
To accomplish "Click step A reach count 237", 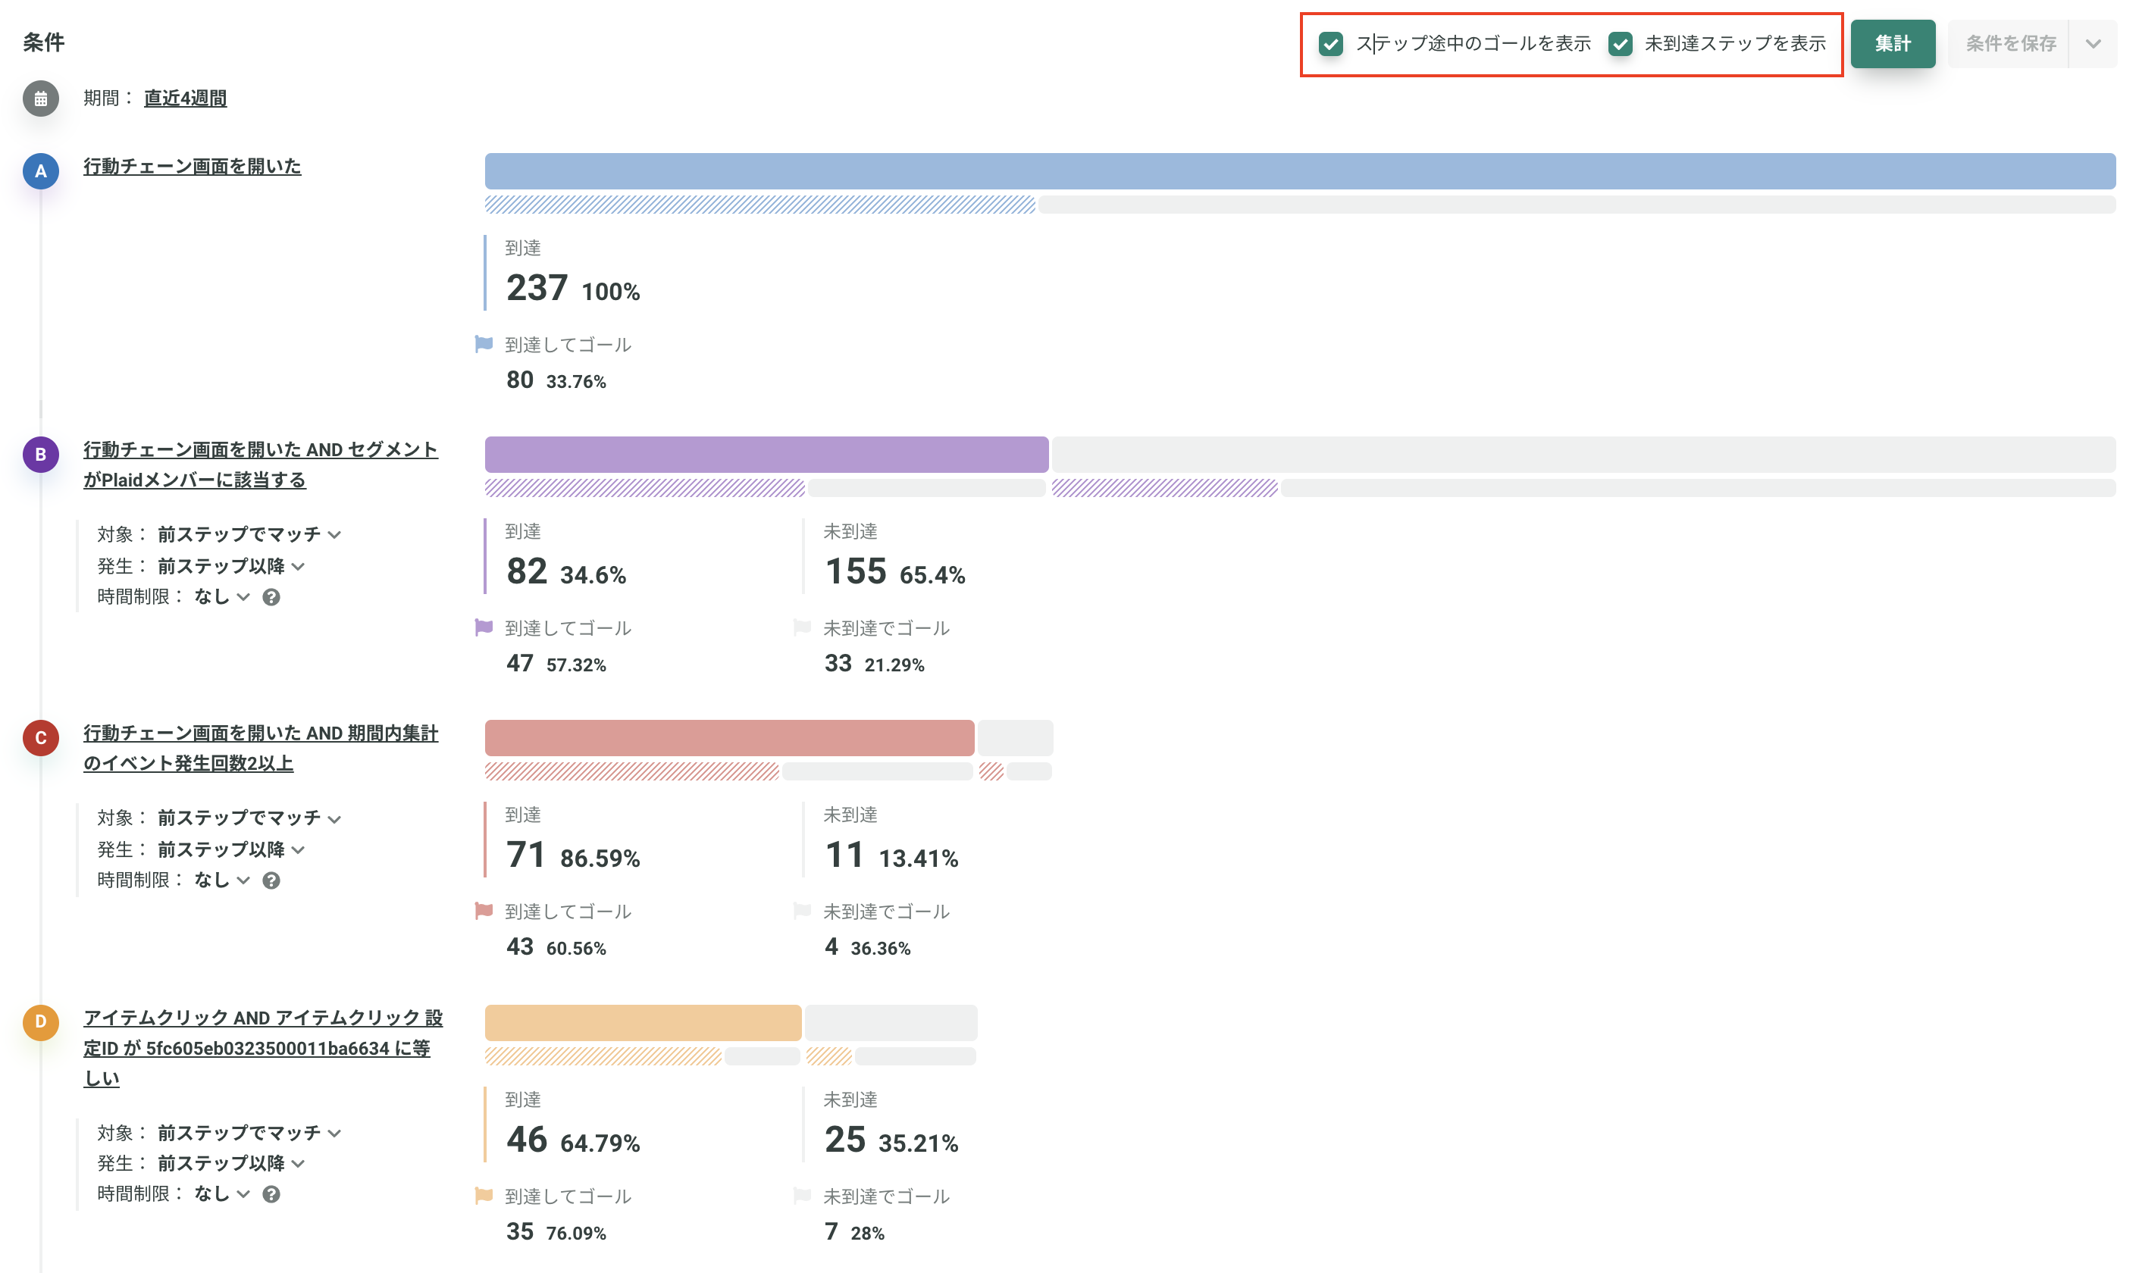I will [537, 288].
